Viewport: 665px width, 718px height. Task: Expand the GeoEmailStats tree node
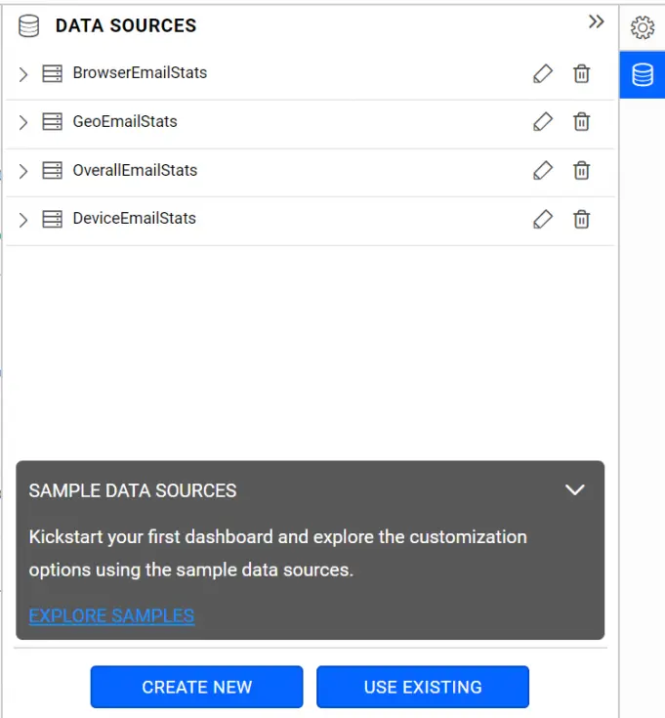point(23,123)
